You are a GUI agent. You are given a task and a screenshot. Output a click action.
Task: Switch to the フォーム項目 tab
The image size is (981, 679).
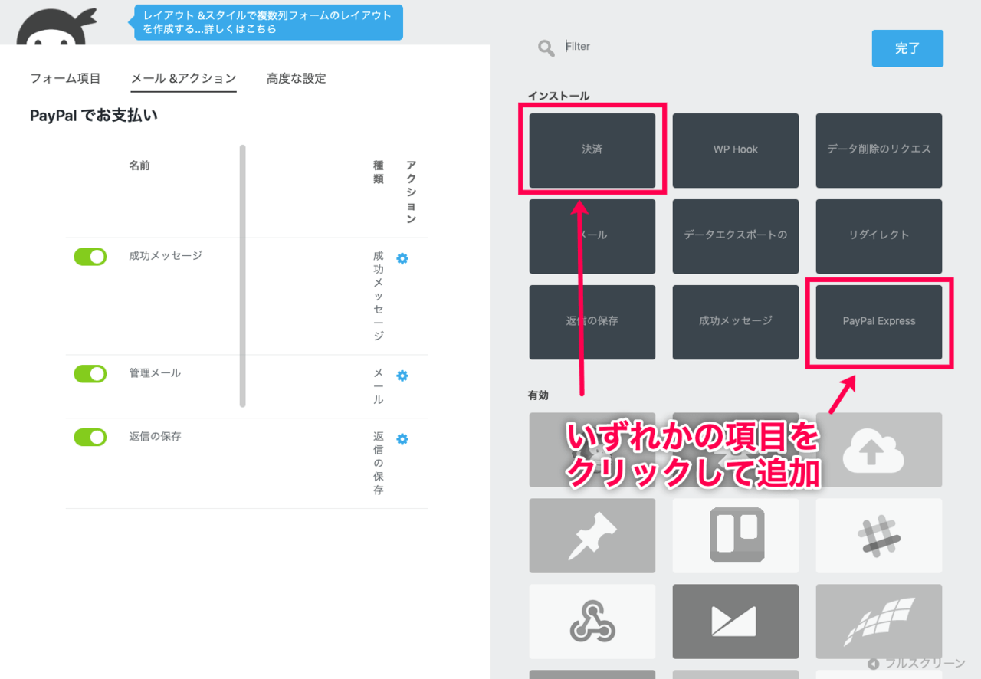(65, 78)
